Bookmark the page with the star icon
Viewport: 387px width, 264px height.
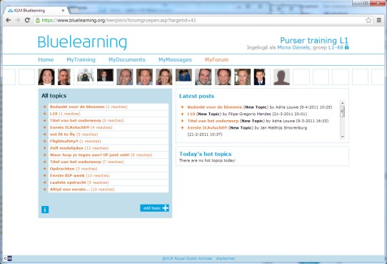(x=368, y=20)
